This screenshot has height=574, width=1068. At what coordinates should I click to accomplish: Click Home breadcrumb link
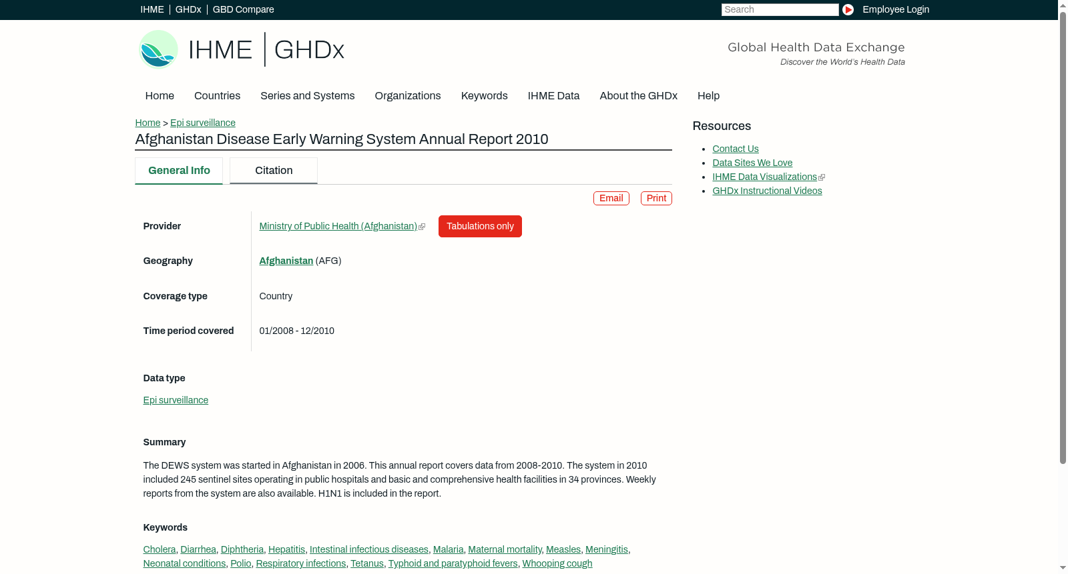click(148, 123)
